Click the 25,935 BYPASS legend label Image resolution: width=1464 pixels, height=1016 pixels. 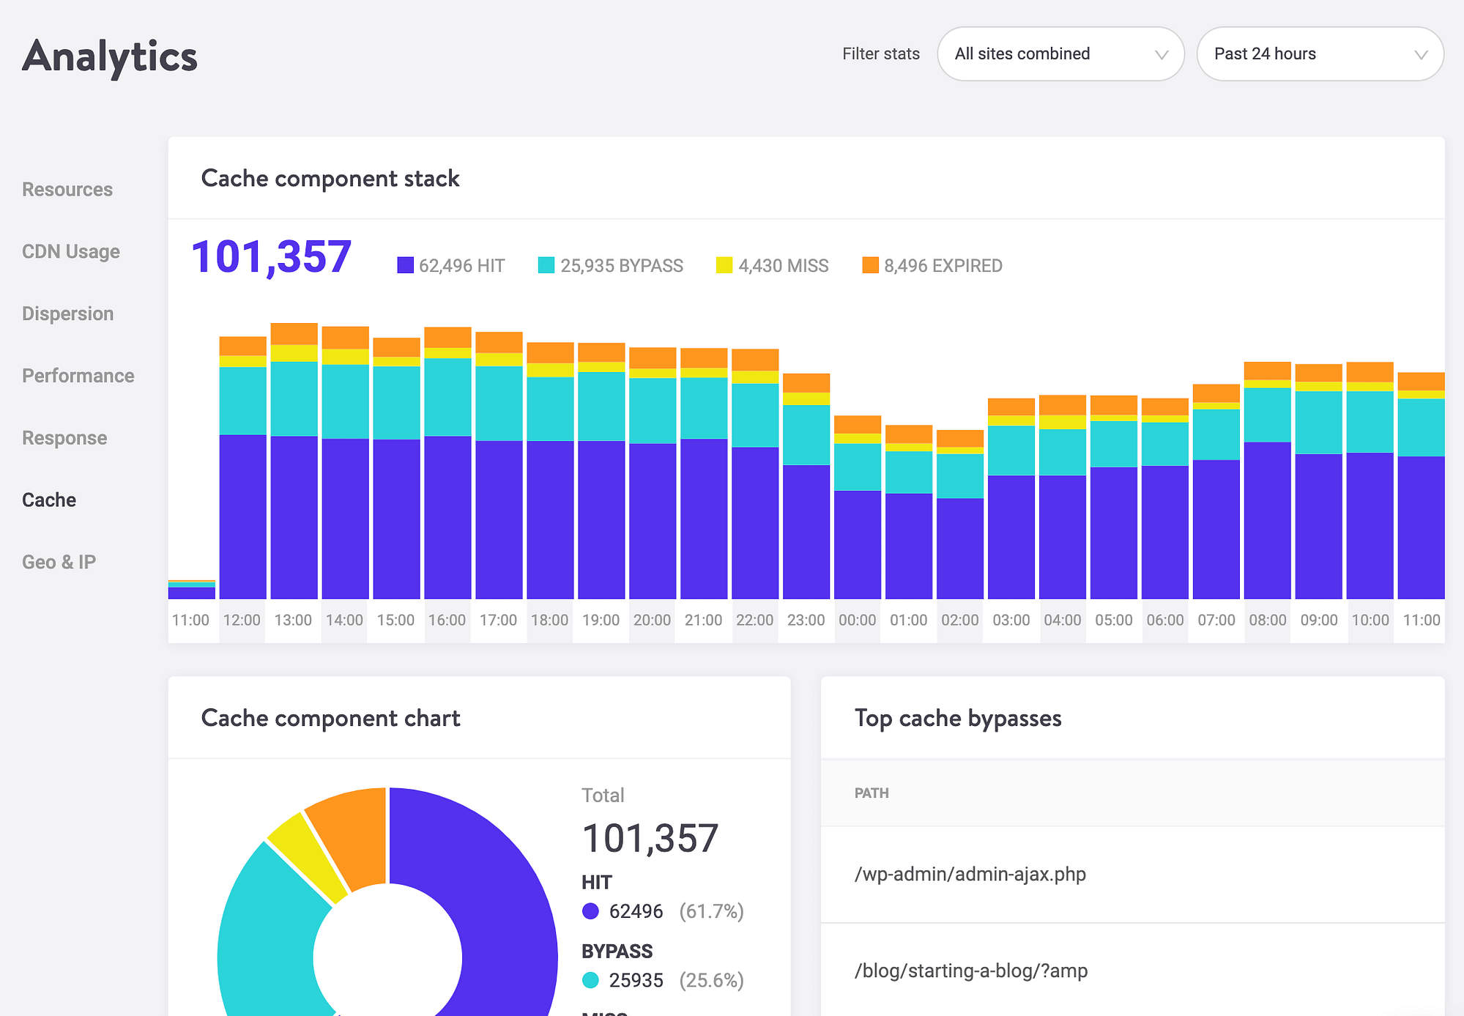pos(622,266)
